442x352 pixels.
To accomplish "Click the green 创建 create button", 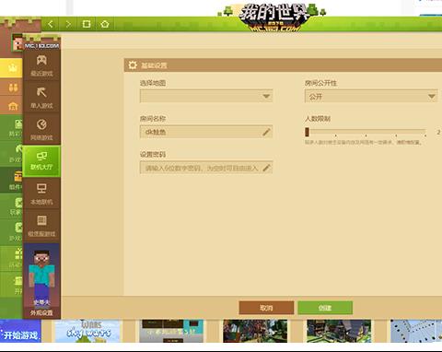I will 325,308.
